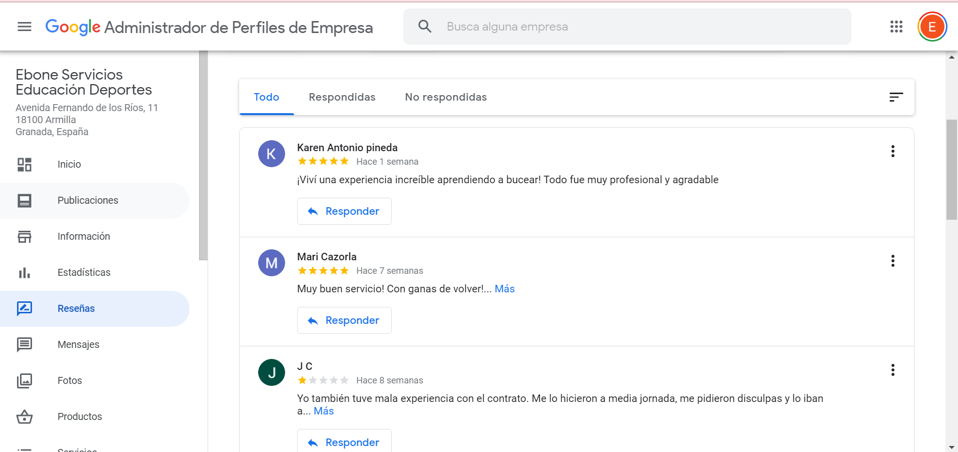Viewport: 958px width, 452px height.
Task: Open the Inicio sidebar icon
Action: click(x=24, y=164)
